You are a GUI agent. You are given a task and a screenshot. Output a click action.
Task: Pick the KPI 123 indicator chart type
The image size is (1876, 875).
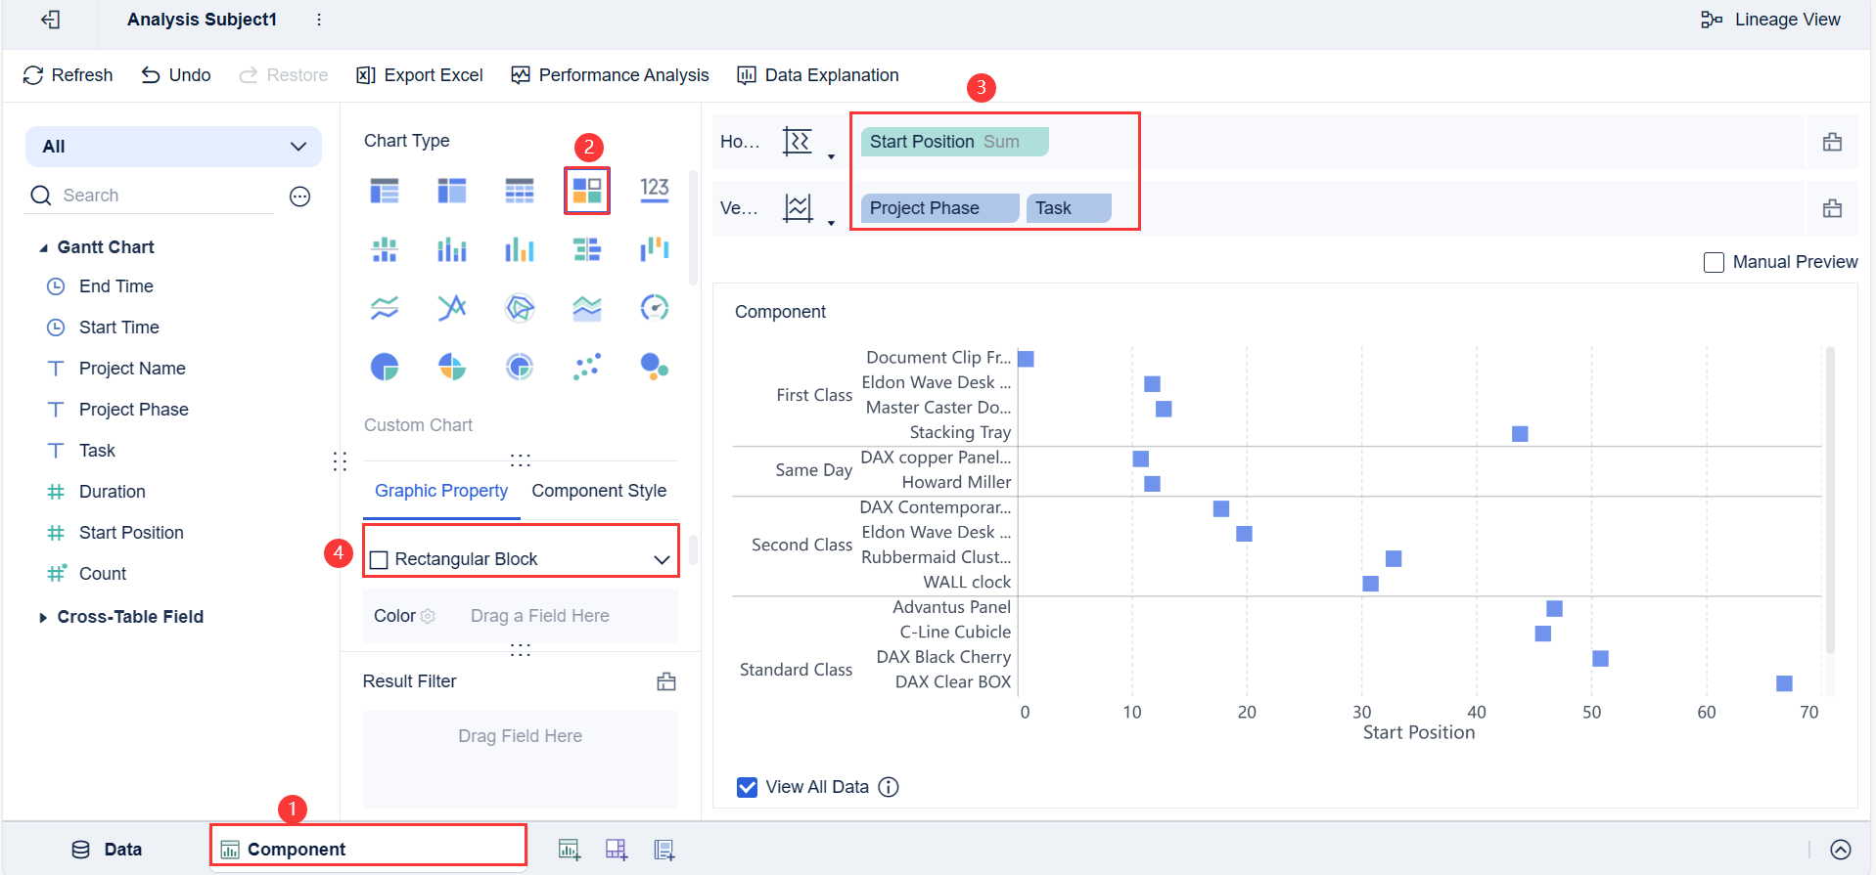654,190
